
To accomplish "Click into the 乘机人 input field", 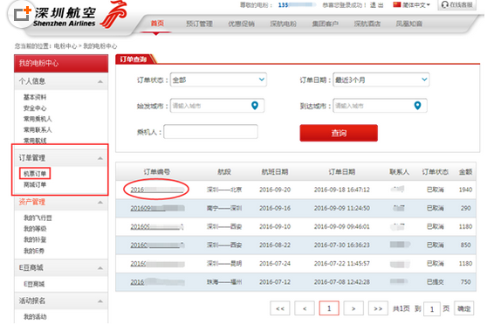I will pyautogui.click(x=210, y=132).
